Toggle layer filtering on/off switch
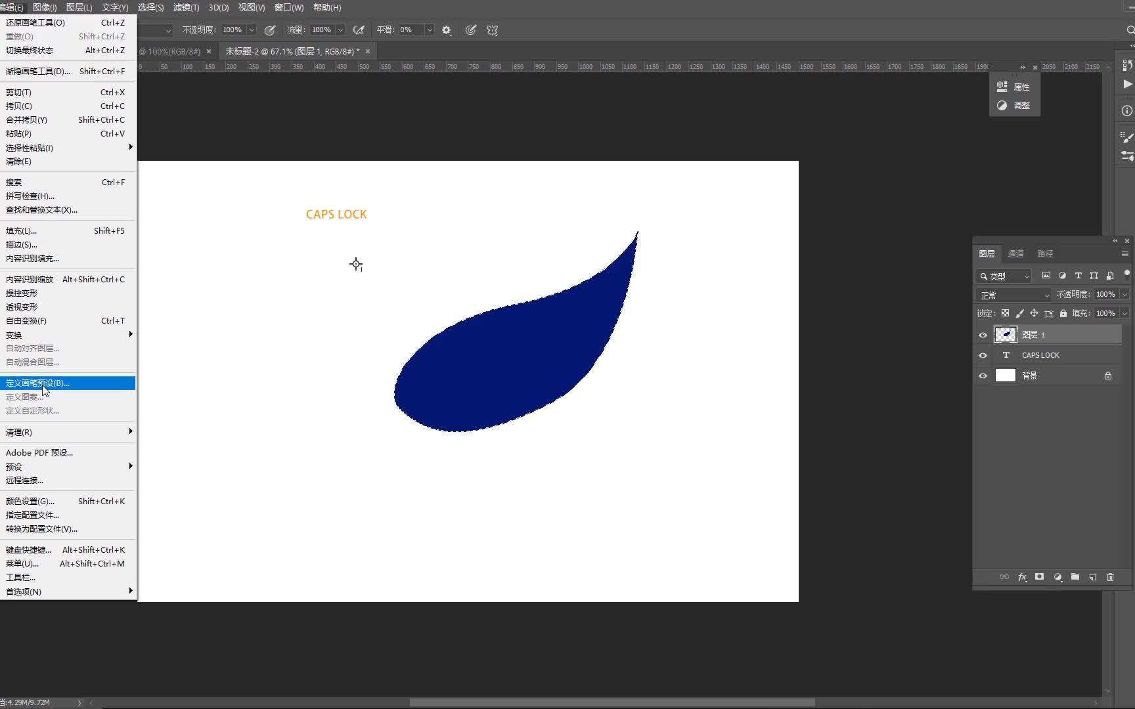Image resolution: width=1135 pixels, height=709 pixels. click(1127, 274)
